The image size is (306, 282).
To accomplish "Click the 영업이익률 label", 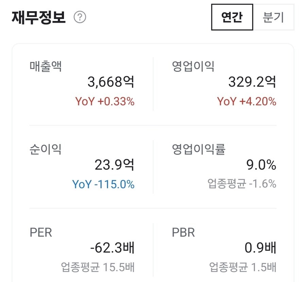I will pos(199,149).
